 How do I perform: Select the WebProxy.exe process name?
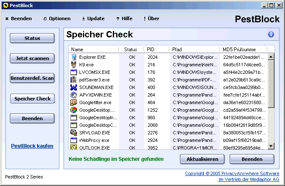pyautogui.click(x=94, y=140)
